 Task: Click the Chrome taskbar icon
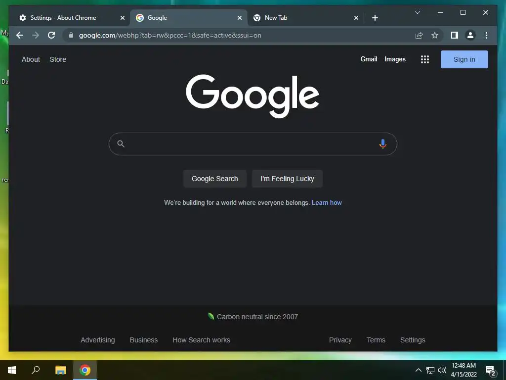[85, 370]
